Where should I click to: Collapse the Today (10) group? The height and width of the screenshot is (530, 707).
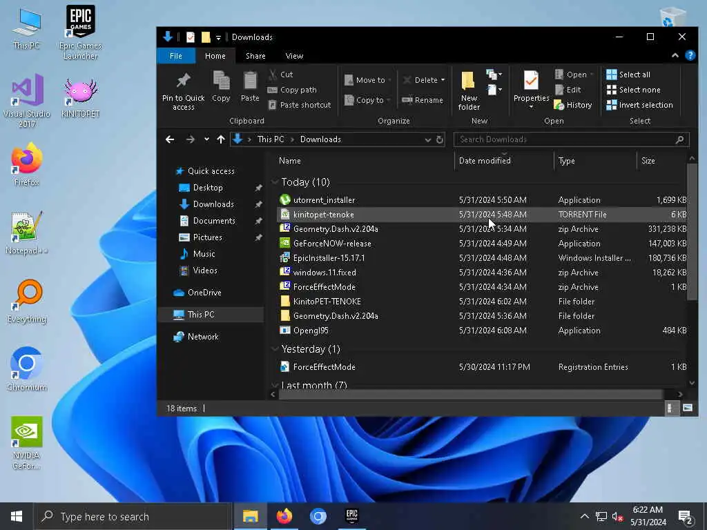(x=274, y=182)
